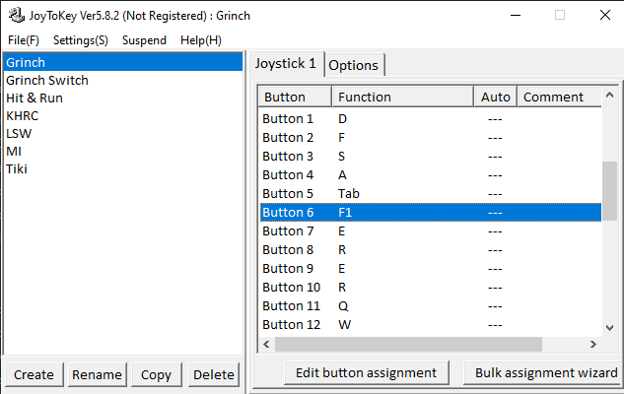The image size is (624, 394).
Task: Select the Button 5 Tab row
Action: click(x=431, y=194)
